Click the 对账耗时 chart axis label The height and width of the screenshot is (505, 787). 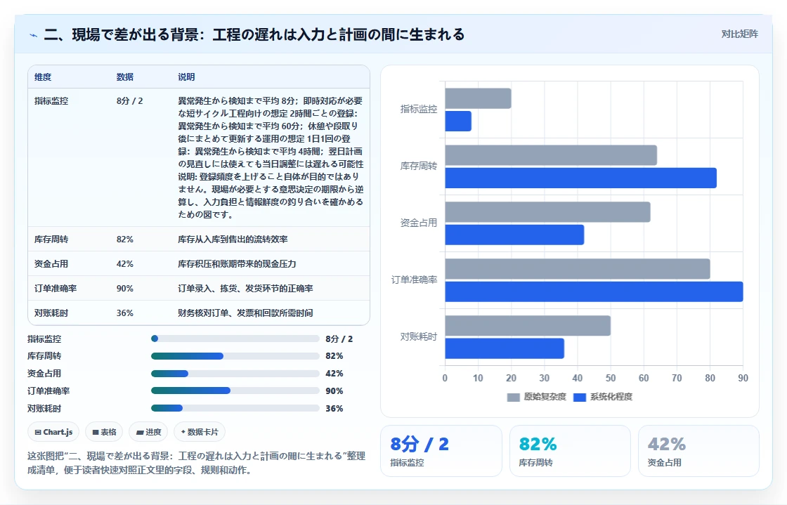coord(419,336)
